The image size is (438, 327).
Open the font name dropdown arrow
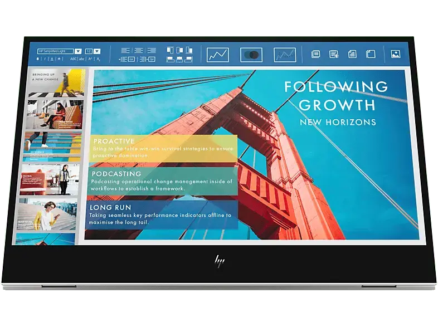(x=78, y=51)
